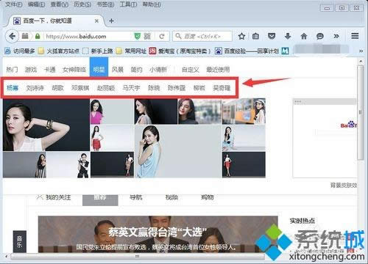Open the 编辑(E) menu

click(36, 4)
